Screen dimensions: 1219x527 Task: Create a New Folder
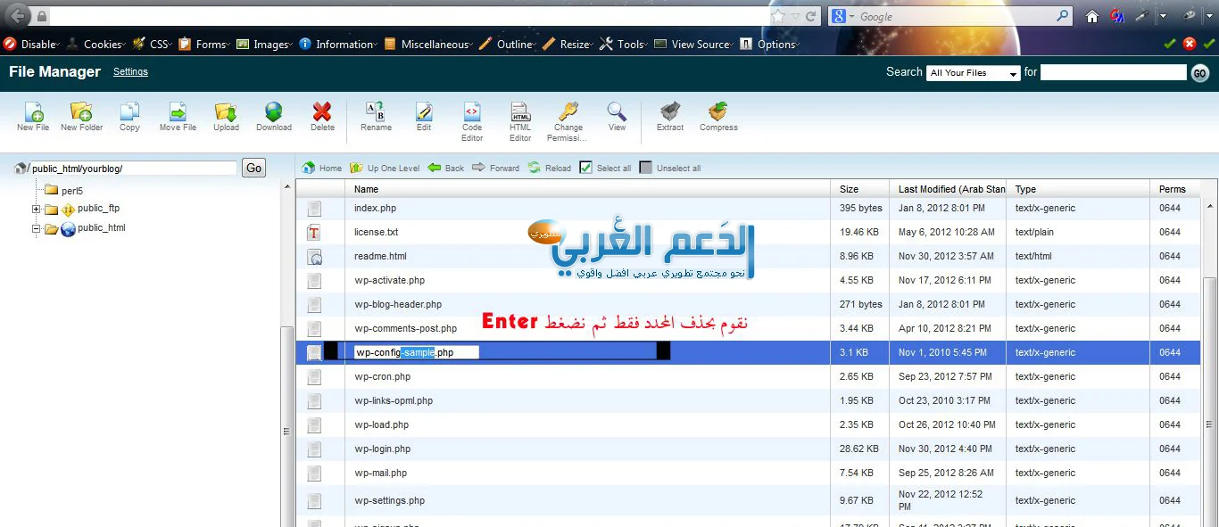(x=81, y=113)
